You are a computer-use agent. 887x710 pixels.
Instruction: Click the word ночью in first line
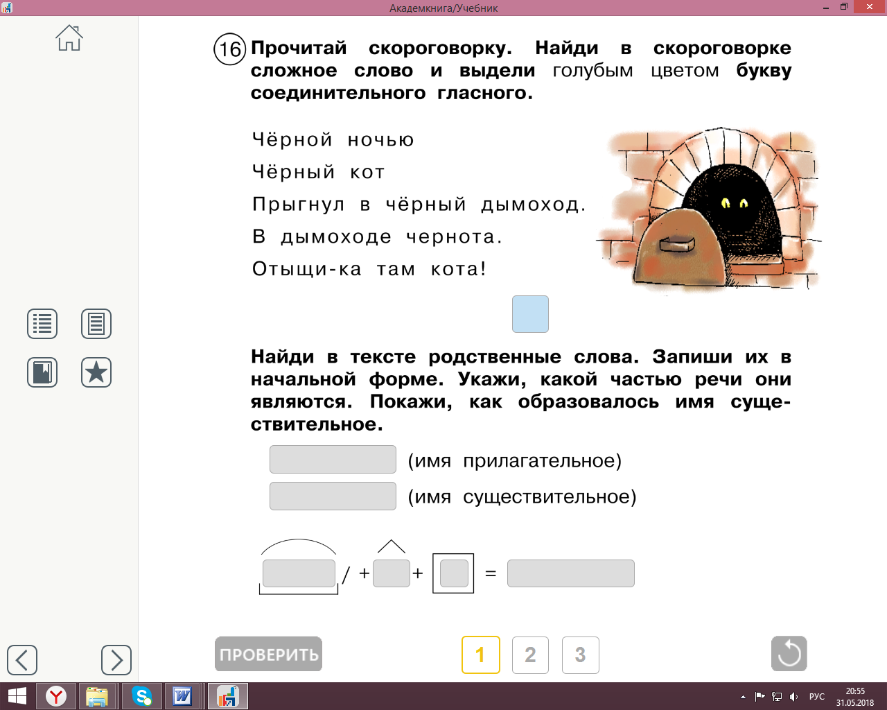pos(381,140)
